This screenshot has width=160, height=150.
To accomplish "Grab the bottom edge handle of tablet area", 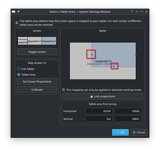I will pyautogui.click(x=114, y=67).
